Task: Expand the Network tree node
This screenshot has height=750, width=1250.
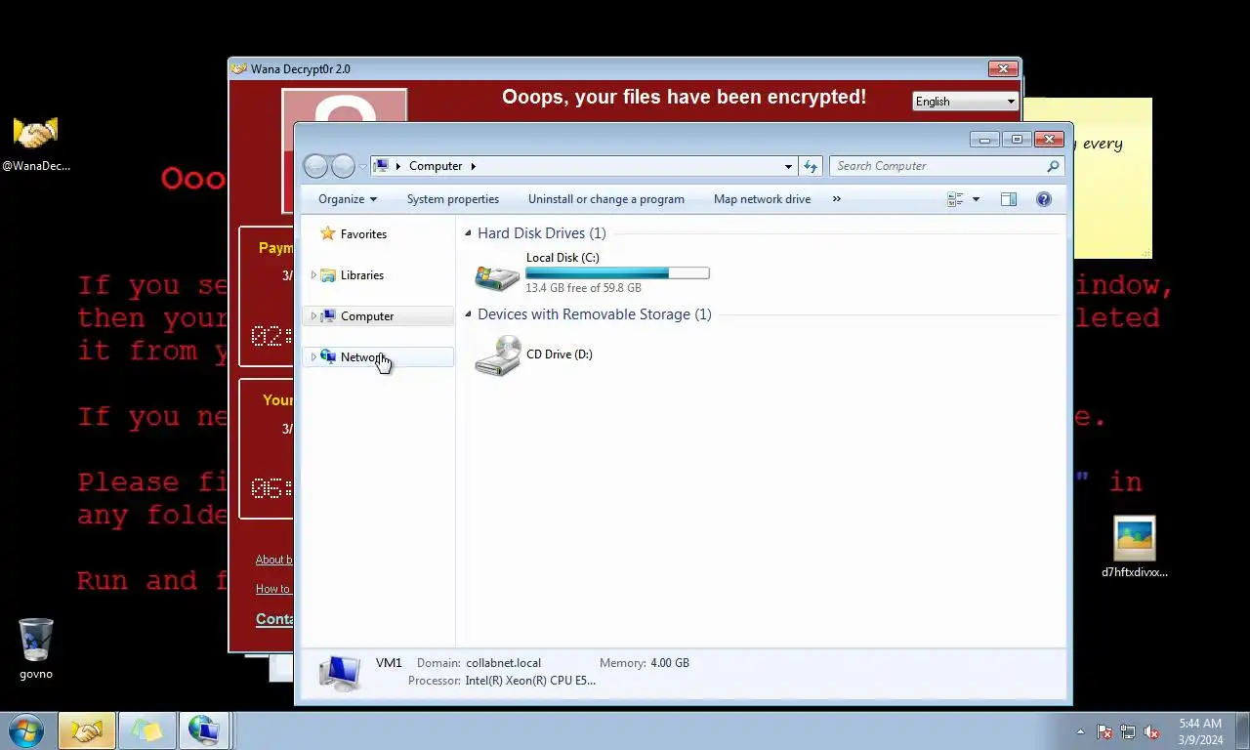Action: click(313, 357)
